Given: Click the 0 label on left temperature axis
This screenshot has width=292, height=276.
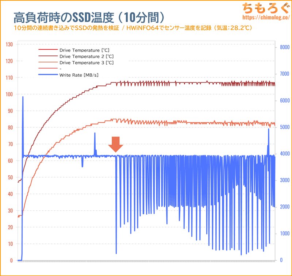Looking at the screenshot, I should (x=11, y=261).
